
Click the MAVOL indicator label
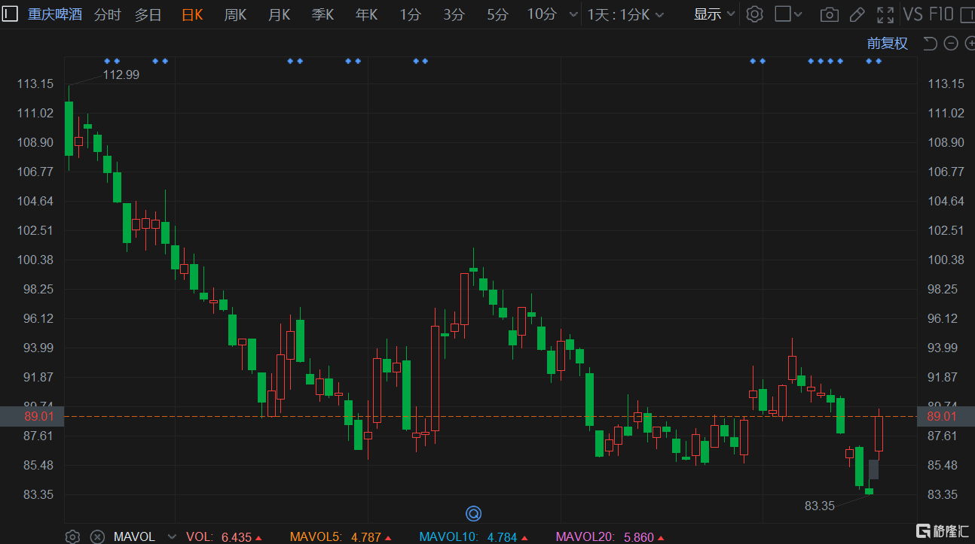(134, 536)
